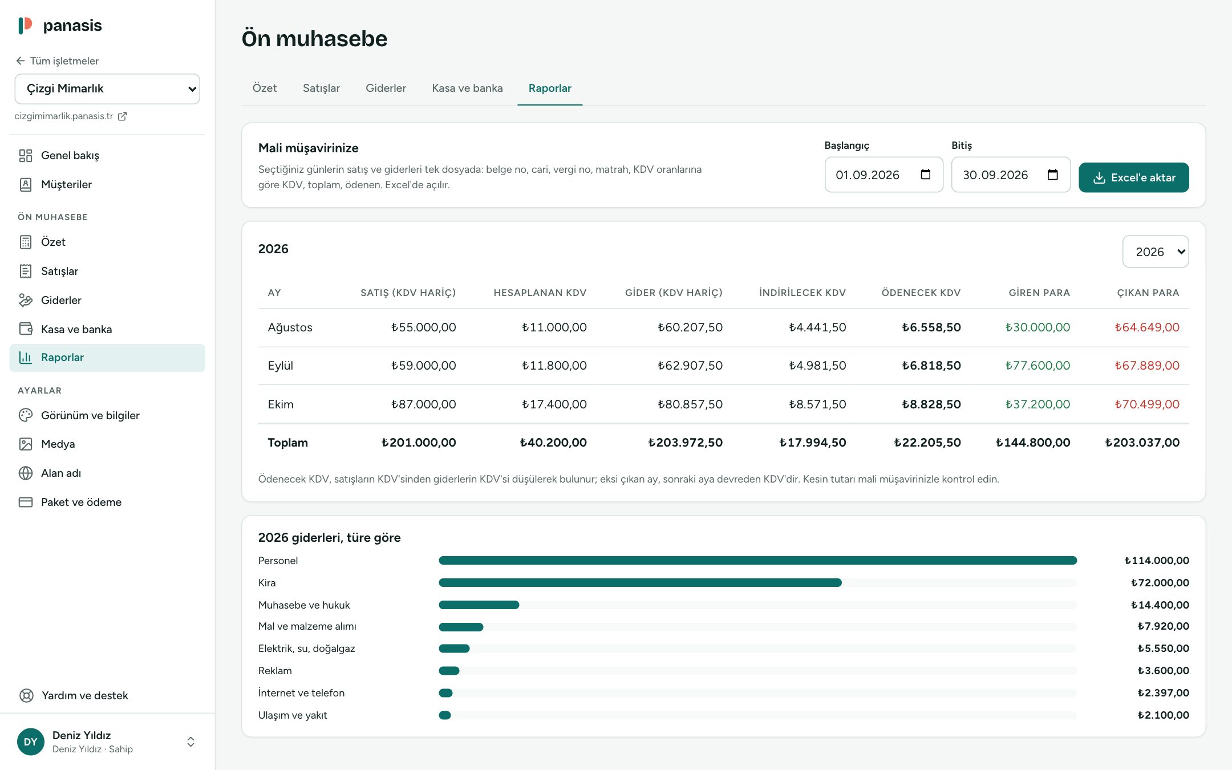Click the Satışlar receipt icon
Viewport: 1232px width, 770px height.
[26, 271]
